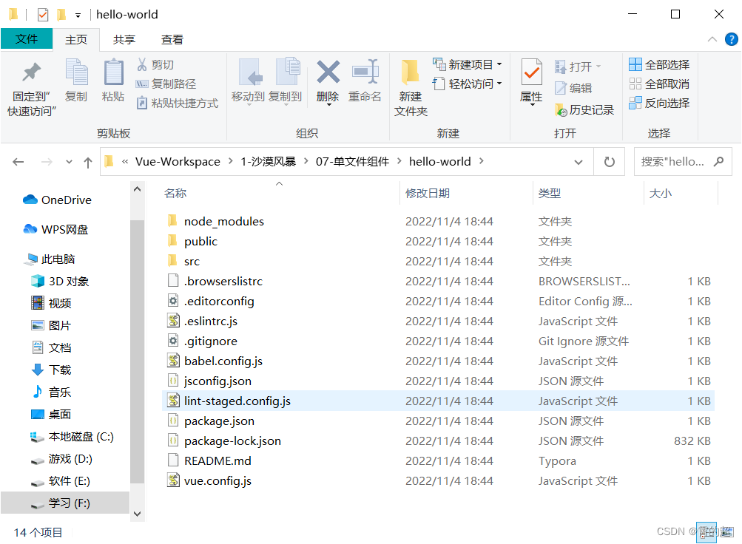Expand the Open button dropdown arrow
This screenshot has height=544, width=742.
(x=598, y=67)
